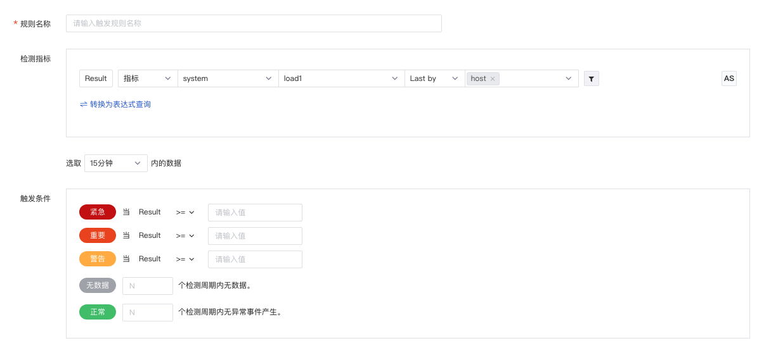Click the 触发条件 label

pyautogui.click(x=36, y=199)
